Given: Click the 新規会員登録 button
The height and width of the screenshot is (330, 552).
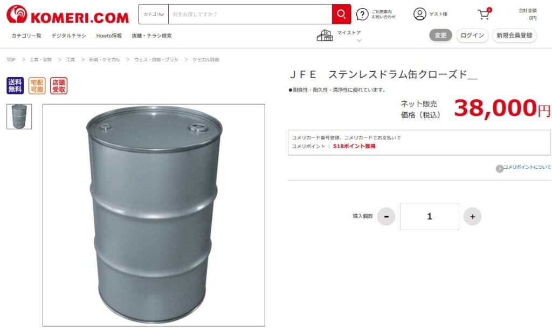Looking at the screenshot, I should click(514, 35).
